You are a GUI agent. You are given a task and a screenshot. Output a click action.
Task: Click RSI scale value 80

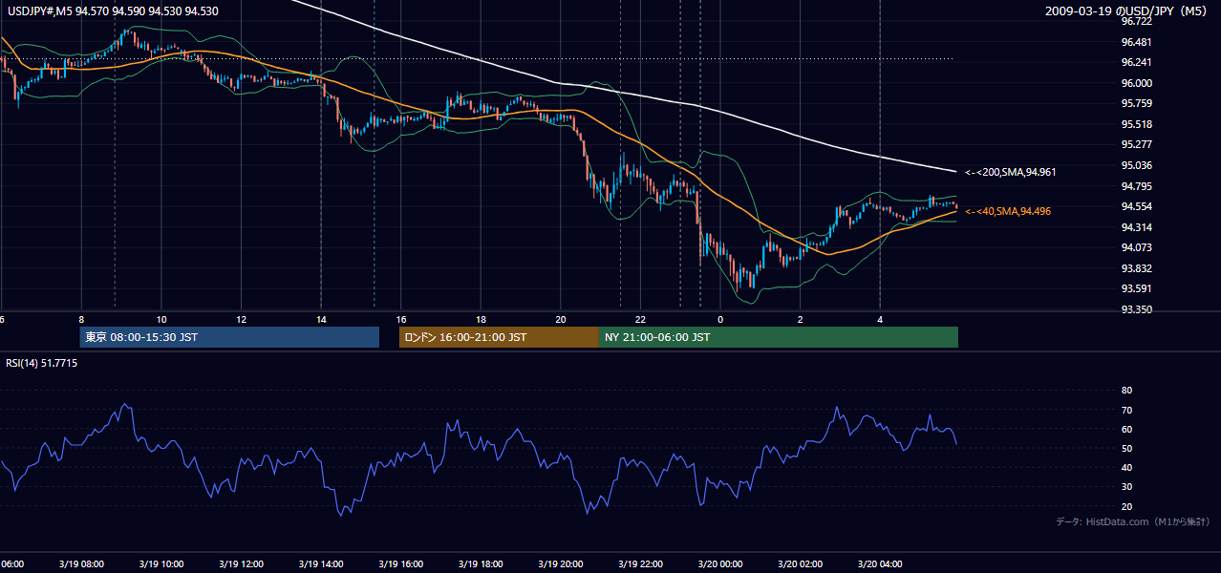coord(1126,390)
